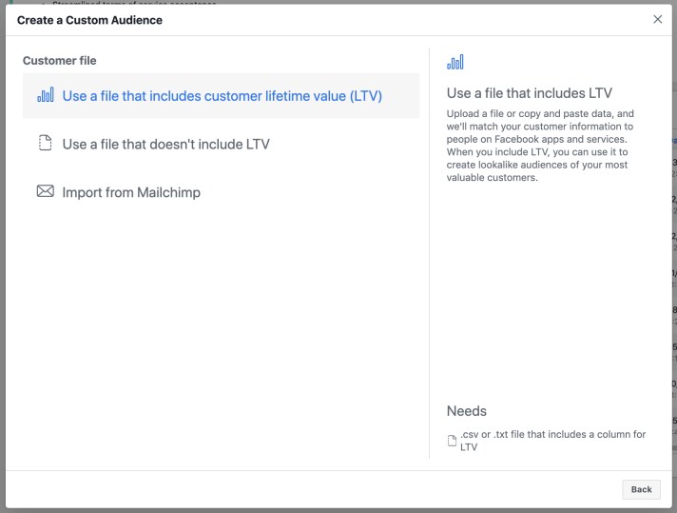Click the bar chart icon beside the LTV option
Viewport: 677px width, 513px height.
tap(45, 96)
